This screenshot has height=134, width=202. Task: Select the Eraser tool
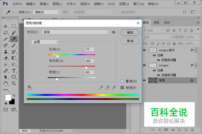pos(6,58)
